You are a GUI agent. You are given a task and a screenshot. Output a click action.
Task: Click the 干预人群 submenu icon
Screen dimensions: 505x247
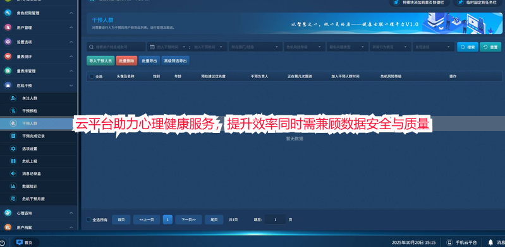(13, 123)
